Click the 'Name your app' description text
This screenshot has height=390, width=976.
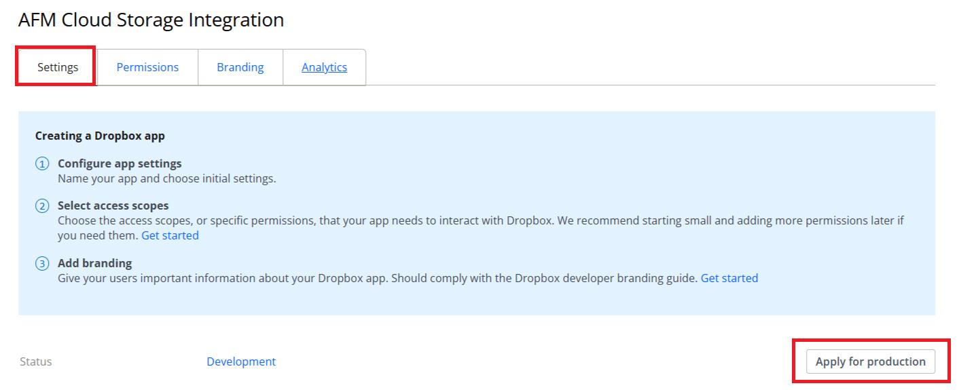click(x=166, y=179)
